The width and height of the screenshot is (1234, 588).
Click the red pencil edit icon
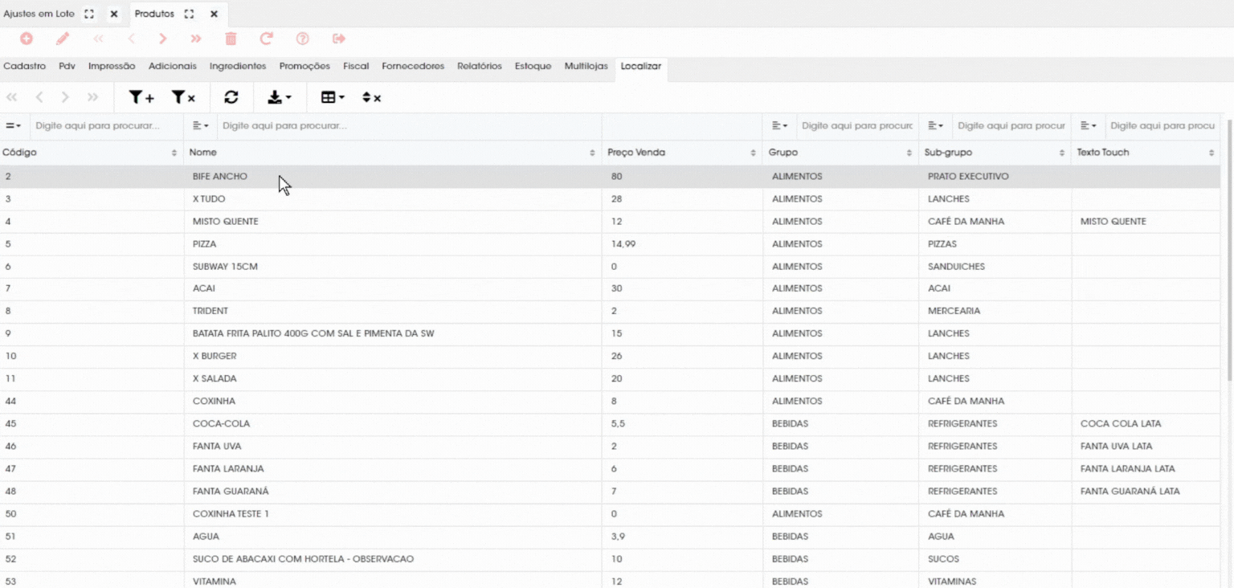[x=63, y=39]
